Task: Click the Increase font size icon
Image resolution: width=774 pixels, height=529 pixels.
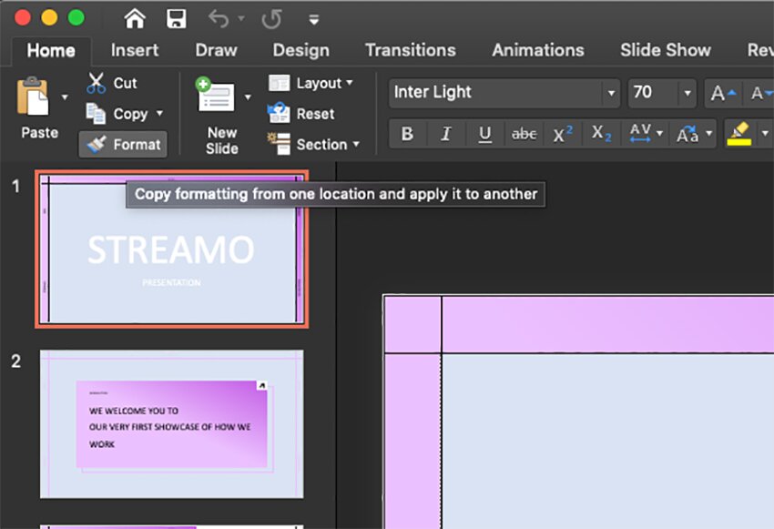Action: click(723, 93)
